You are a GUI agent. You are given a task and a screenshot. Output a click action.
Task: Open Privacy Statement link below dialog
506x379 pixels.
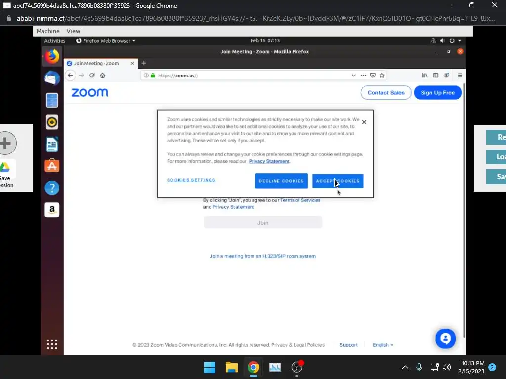(x=233, y=207)
